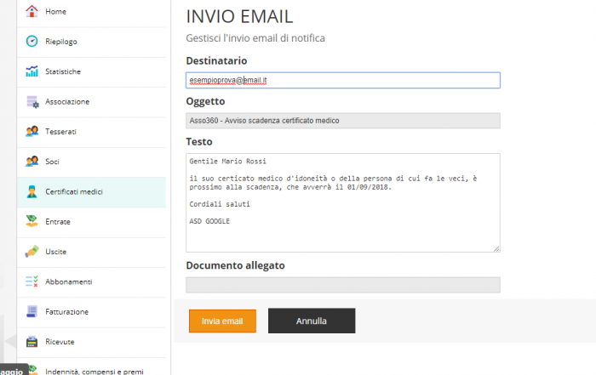Open Uscite from the sidebar
The width and height of the screenshot is (596, 375).
click(91, 252)
